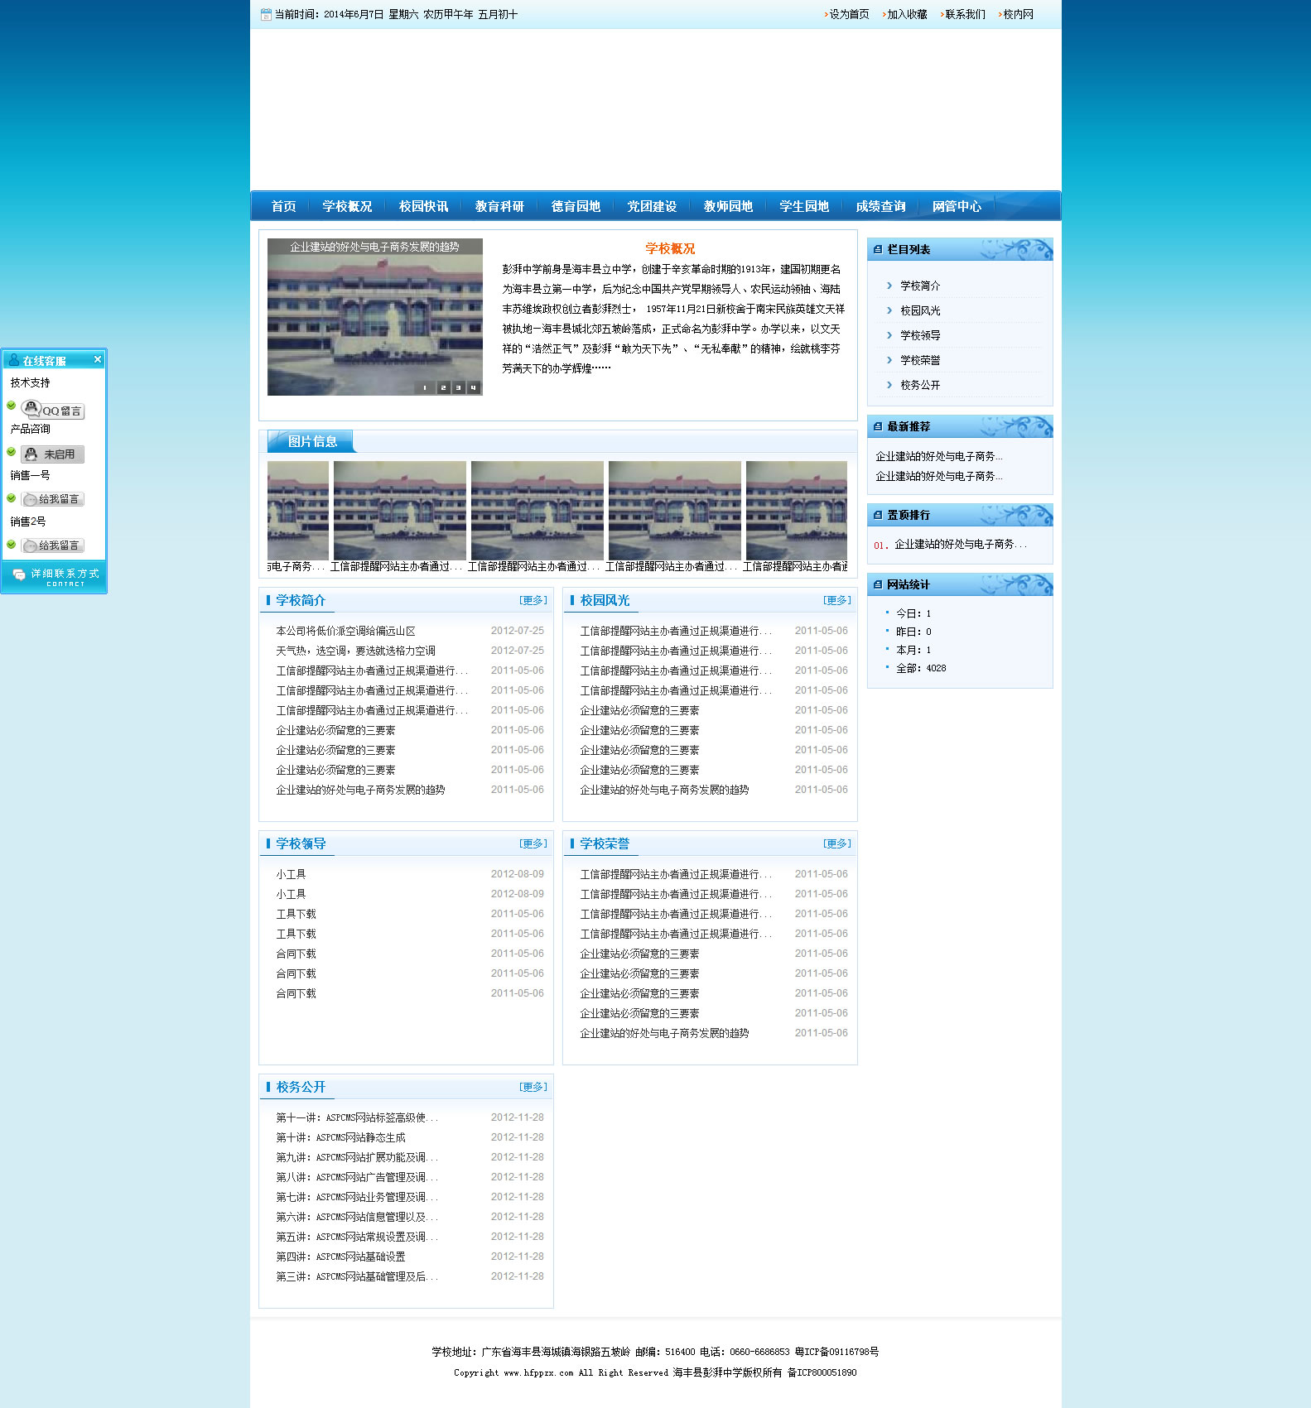Viewport: 1311px width, 1408px height.
Task: Switch slideshow to slide 2
Action: point(443,387)
